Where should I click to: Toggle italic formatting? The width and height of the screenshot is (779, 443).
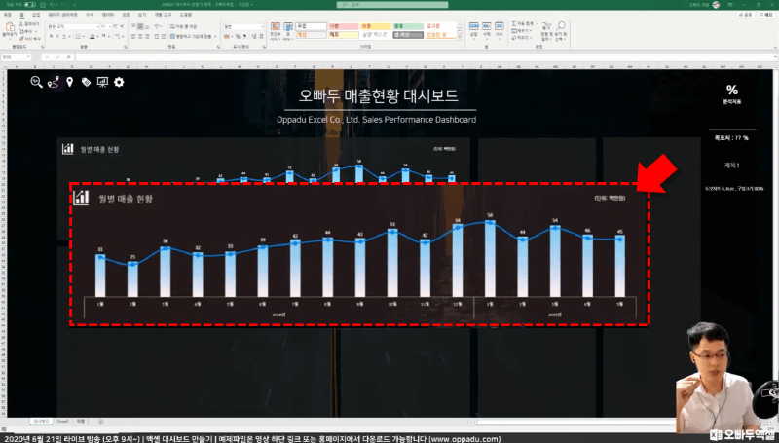(x=57, y=36)
